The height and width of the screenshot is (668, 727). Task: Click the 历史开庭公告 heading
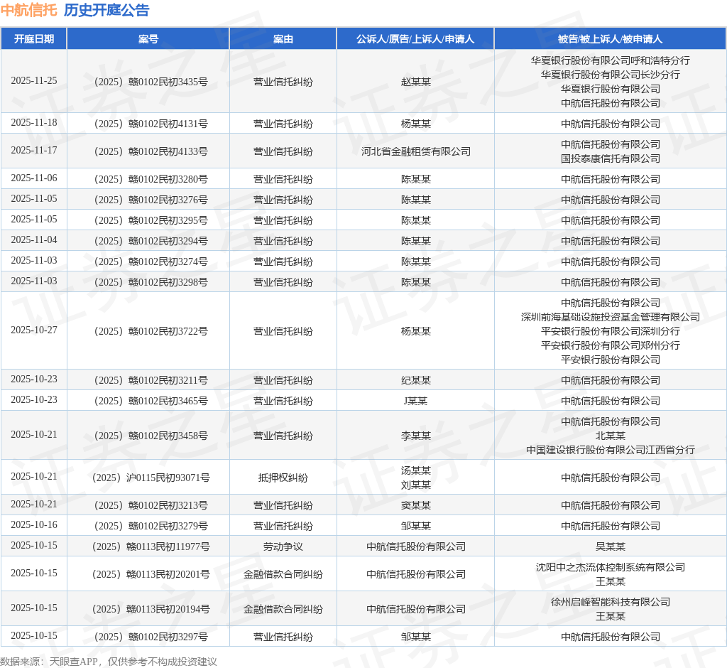click(106, 10)
